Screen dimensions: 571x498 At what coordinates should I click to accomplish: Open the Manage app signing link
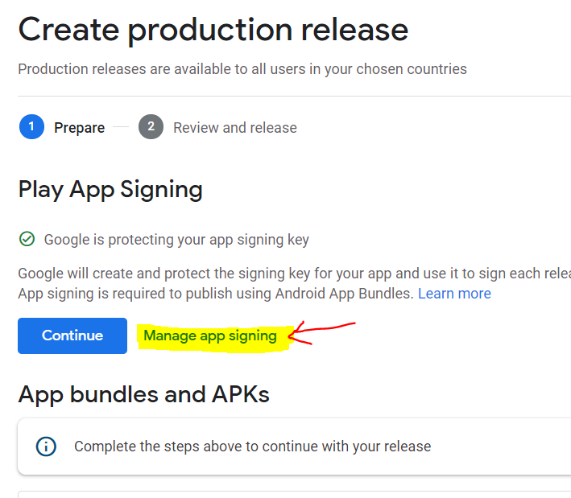click(209, 336)
